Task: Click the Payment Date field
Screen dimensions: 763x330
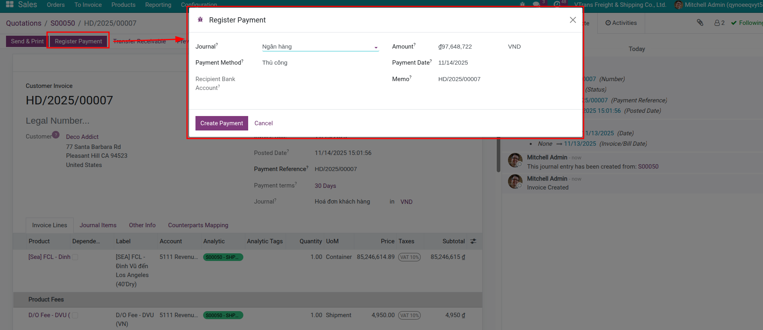Action: tap(453, 63)
